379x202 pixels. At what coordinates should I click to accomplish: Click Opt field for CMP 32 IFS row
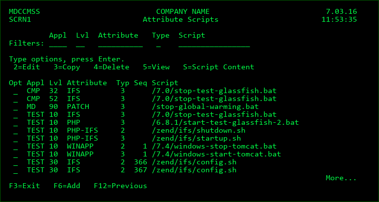click(16, 91)
